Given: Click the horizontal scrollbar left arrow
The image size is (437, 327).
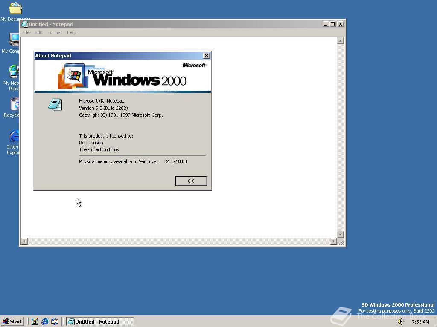Looking at the screenshot, I should coord(25,241).
